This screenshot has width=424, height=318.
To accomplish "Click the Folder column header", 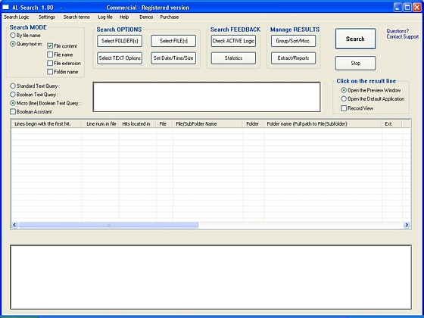I will [254, 124].
